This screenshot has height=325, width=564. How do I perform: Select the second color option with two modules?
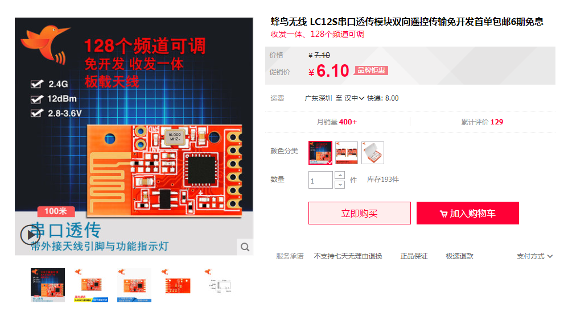point(347,153)
